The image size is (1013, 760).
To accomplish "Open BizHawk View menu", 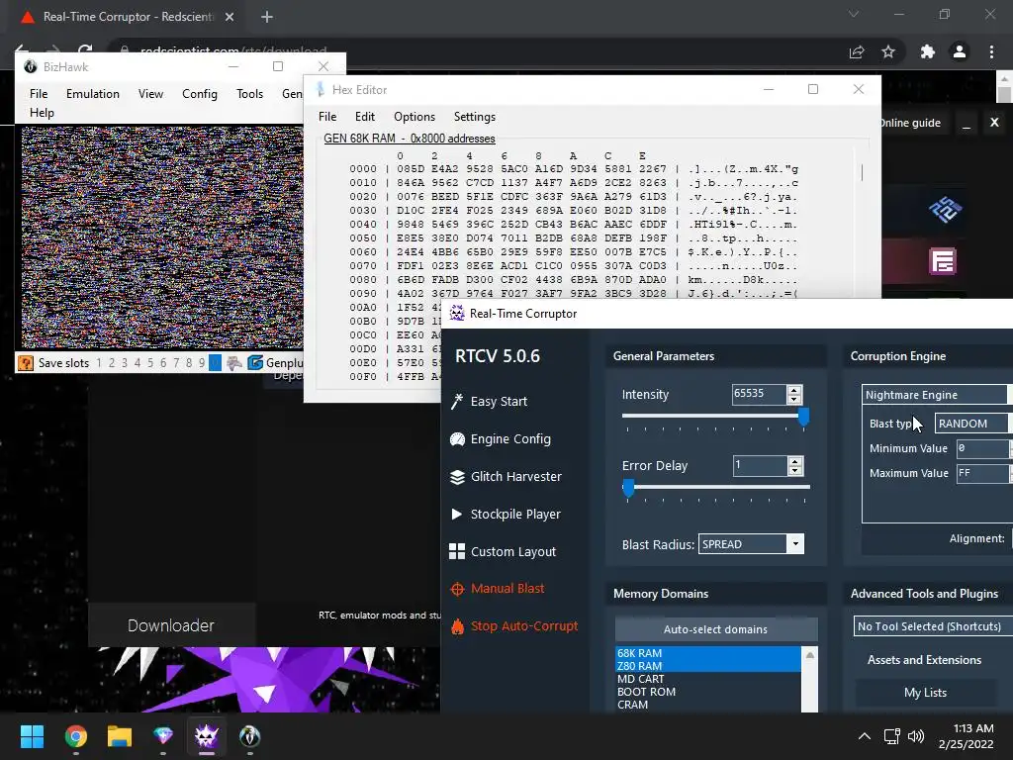I will click(150, 94).
